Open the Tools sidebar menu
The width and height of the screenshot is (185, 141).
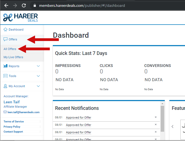(12, 76)
